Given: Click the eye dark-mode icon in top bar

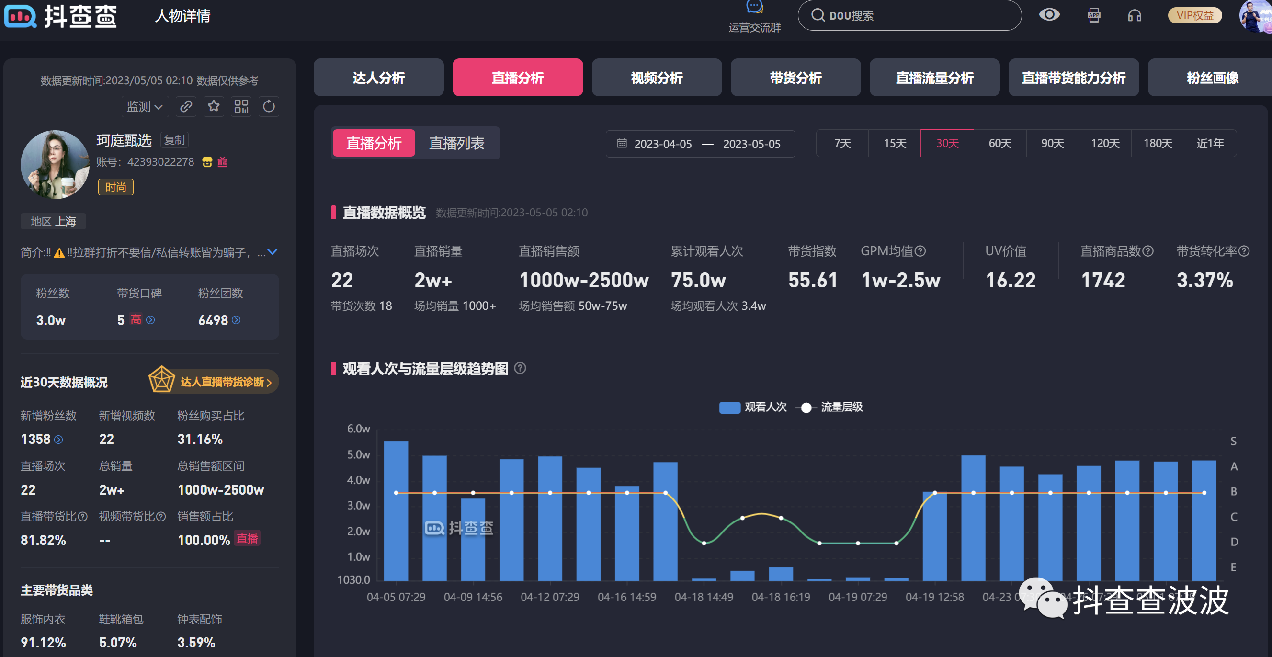Looking at the screenshot, I should pyautogui.click(x=1050, y=15).
